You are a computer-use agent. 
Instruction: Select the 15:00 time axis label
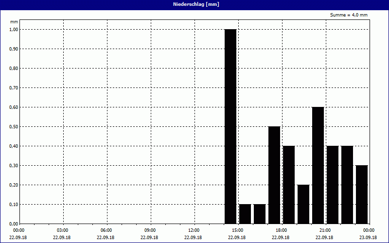[237, 230]
